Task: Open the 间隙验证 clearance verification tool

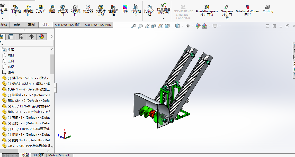Action: click(x=28, y=10)
